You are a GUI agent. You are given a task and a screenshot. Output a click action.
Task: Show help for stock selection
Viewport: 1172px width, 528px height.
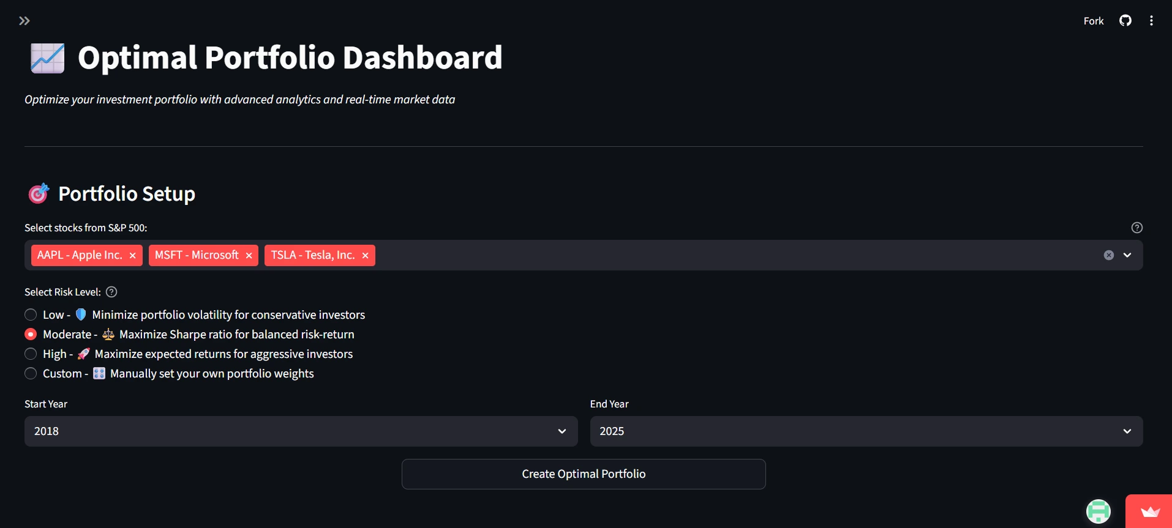tap(1137, 228)
